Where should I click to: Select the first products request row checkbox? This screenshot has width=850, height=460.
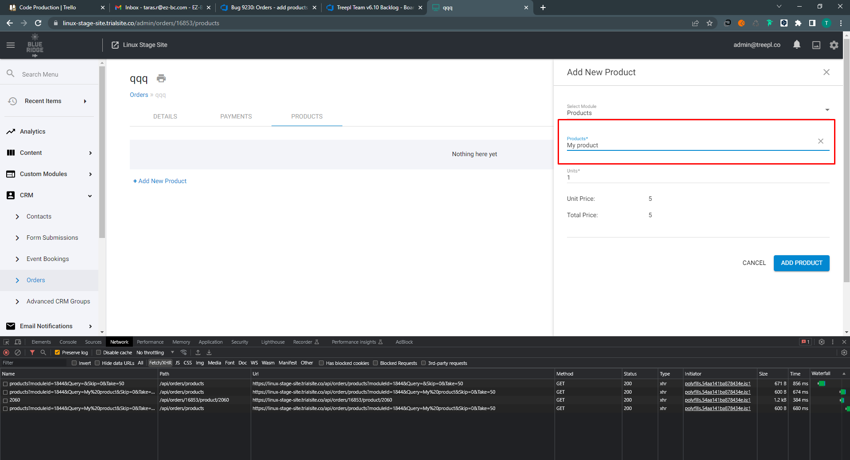[x=5, y=384]
